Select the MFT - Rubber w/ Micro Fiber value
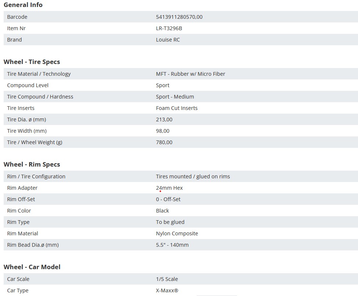The height and width of the screenshot is (296, 358). click(190, 74)
